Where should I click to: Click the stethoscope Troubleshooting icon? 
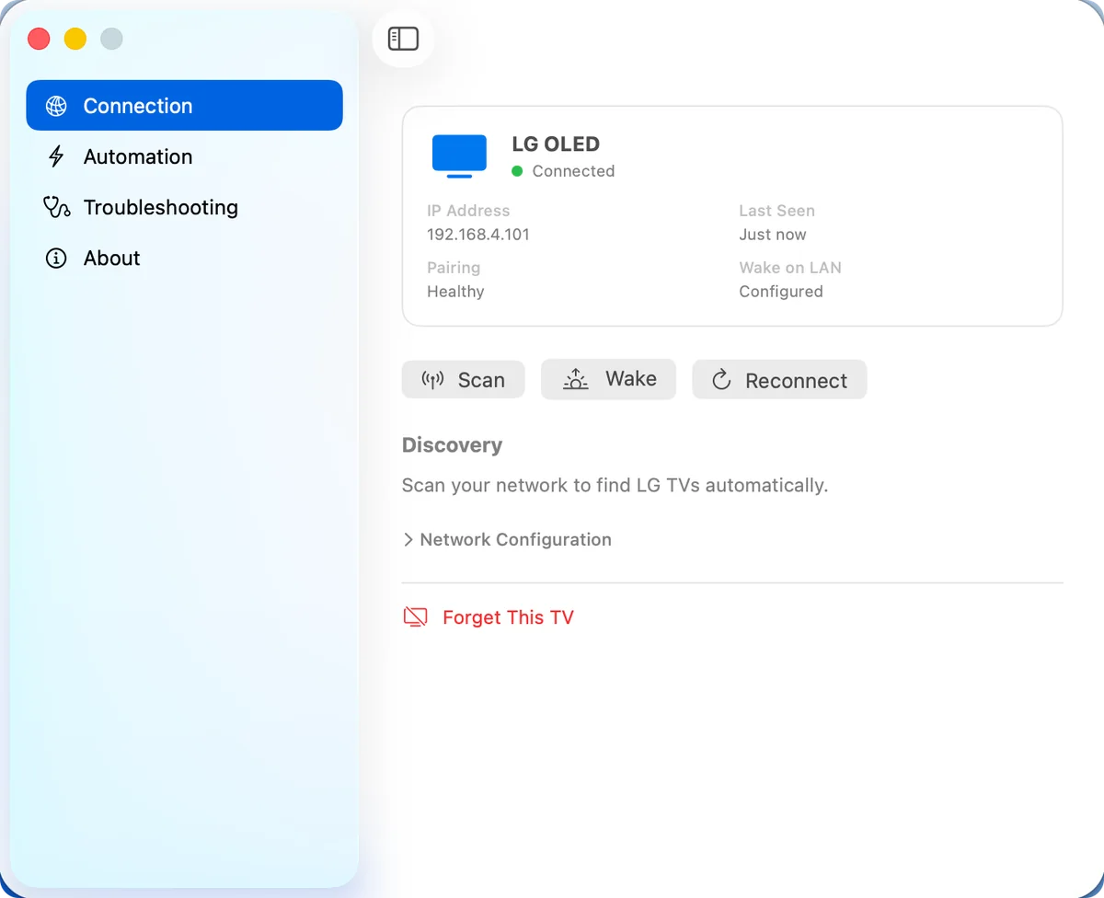(x=56, y=207)
